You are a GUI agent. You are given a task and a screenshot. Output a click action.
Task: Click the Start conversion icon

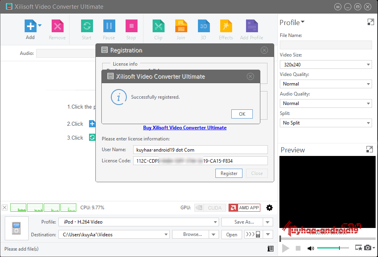coord(87,26)
